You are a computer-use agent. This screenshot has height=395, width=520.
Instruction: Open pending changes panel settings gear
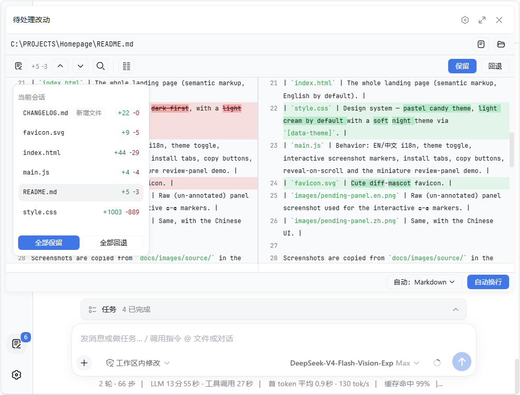coord(465,20)
